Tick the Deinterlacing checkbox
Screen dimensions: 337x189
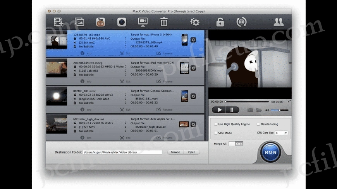(258, 124)
